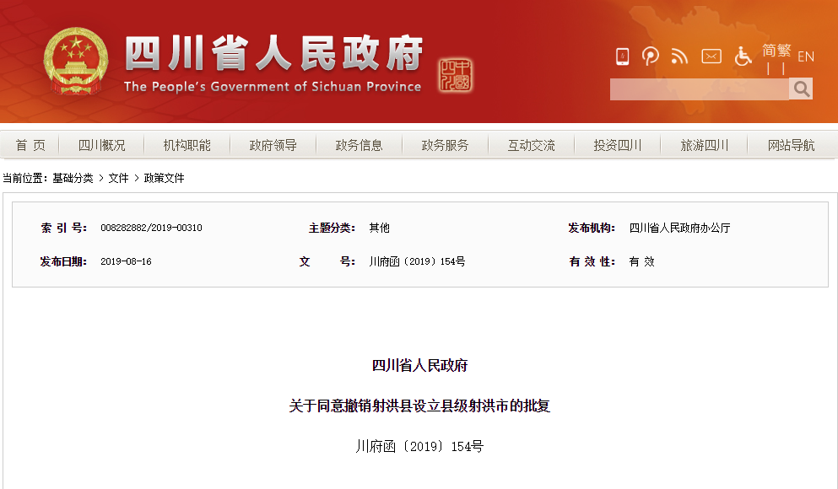Open 网站导航 site map menu
This screenshot has height=489, width=838.
coord(791,145)
